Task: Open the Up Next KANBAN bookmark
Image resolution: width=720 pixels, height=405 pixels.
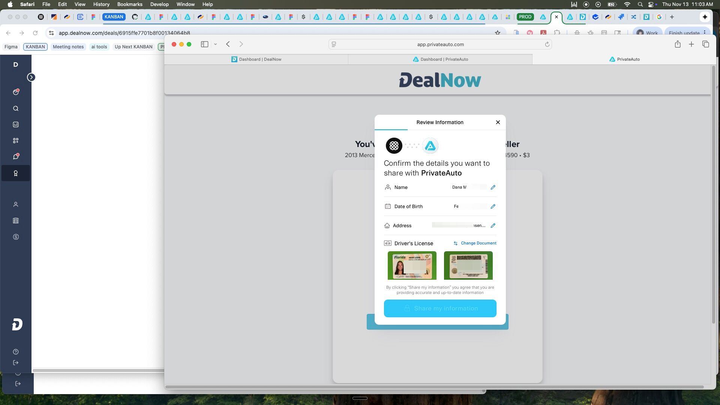Action: coord(133,47)
